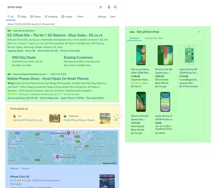
Task: Open the SIM Only Deals sitelink
Action: pyautogui.click(x=24, y=57)
